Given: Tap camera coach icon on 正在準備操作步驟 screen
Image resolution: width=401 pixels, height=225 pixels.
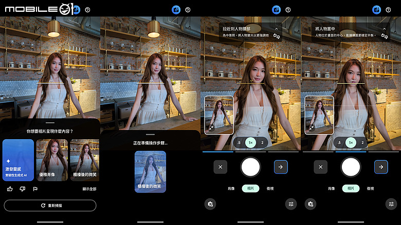Looking at the screenshot, I should 176,10.
